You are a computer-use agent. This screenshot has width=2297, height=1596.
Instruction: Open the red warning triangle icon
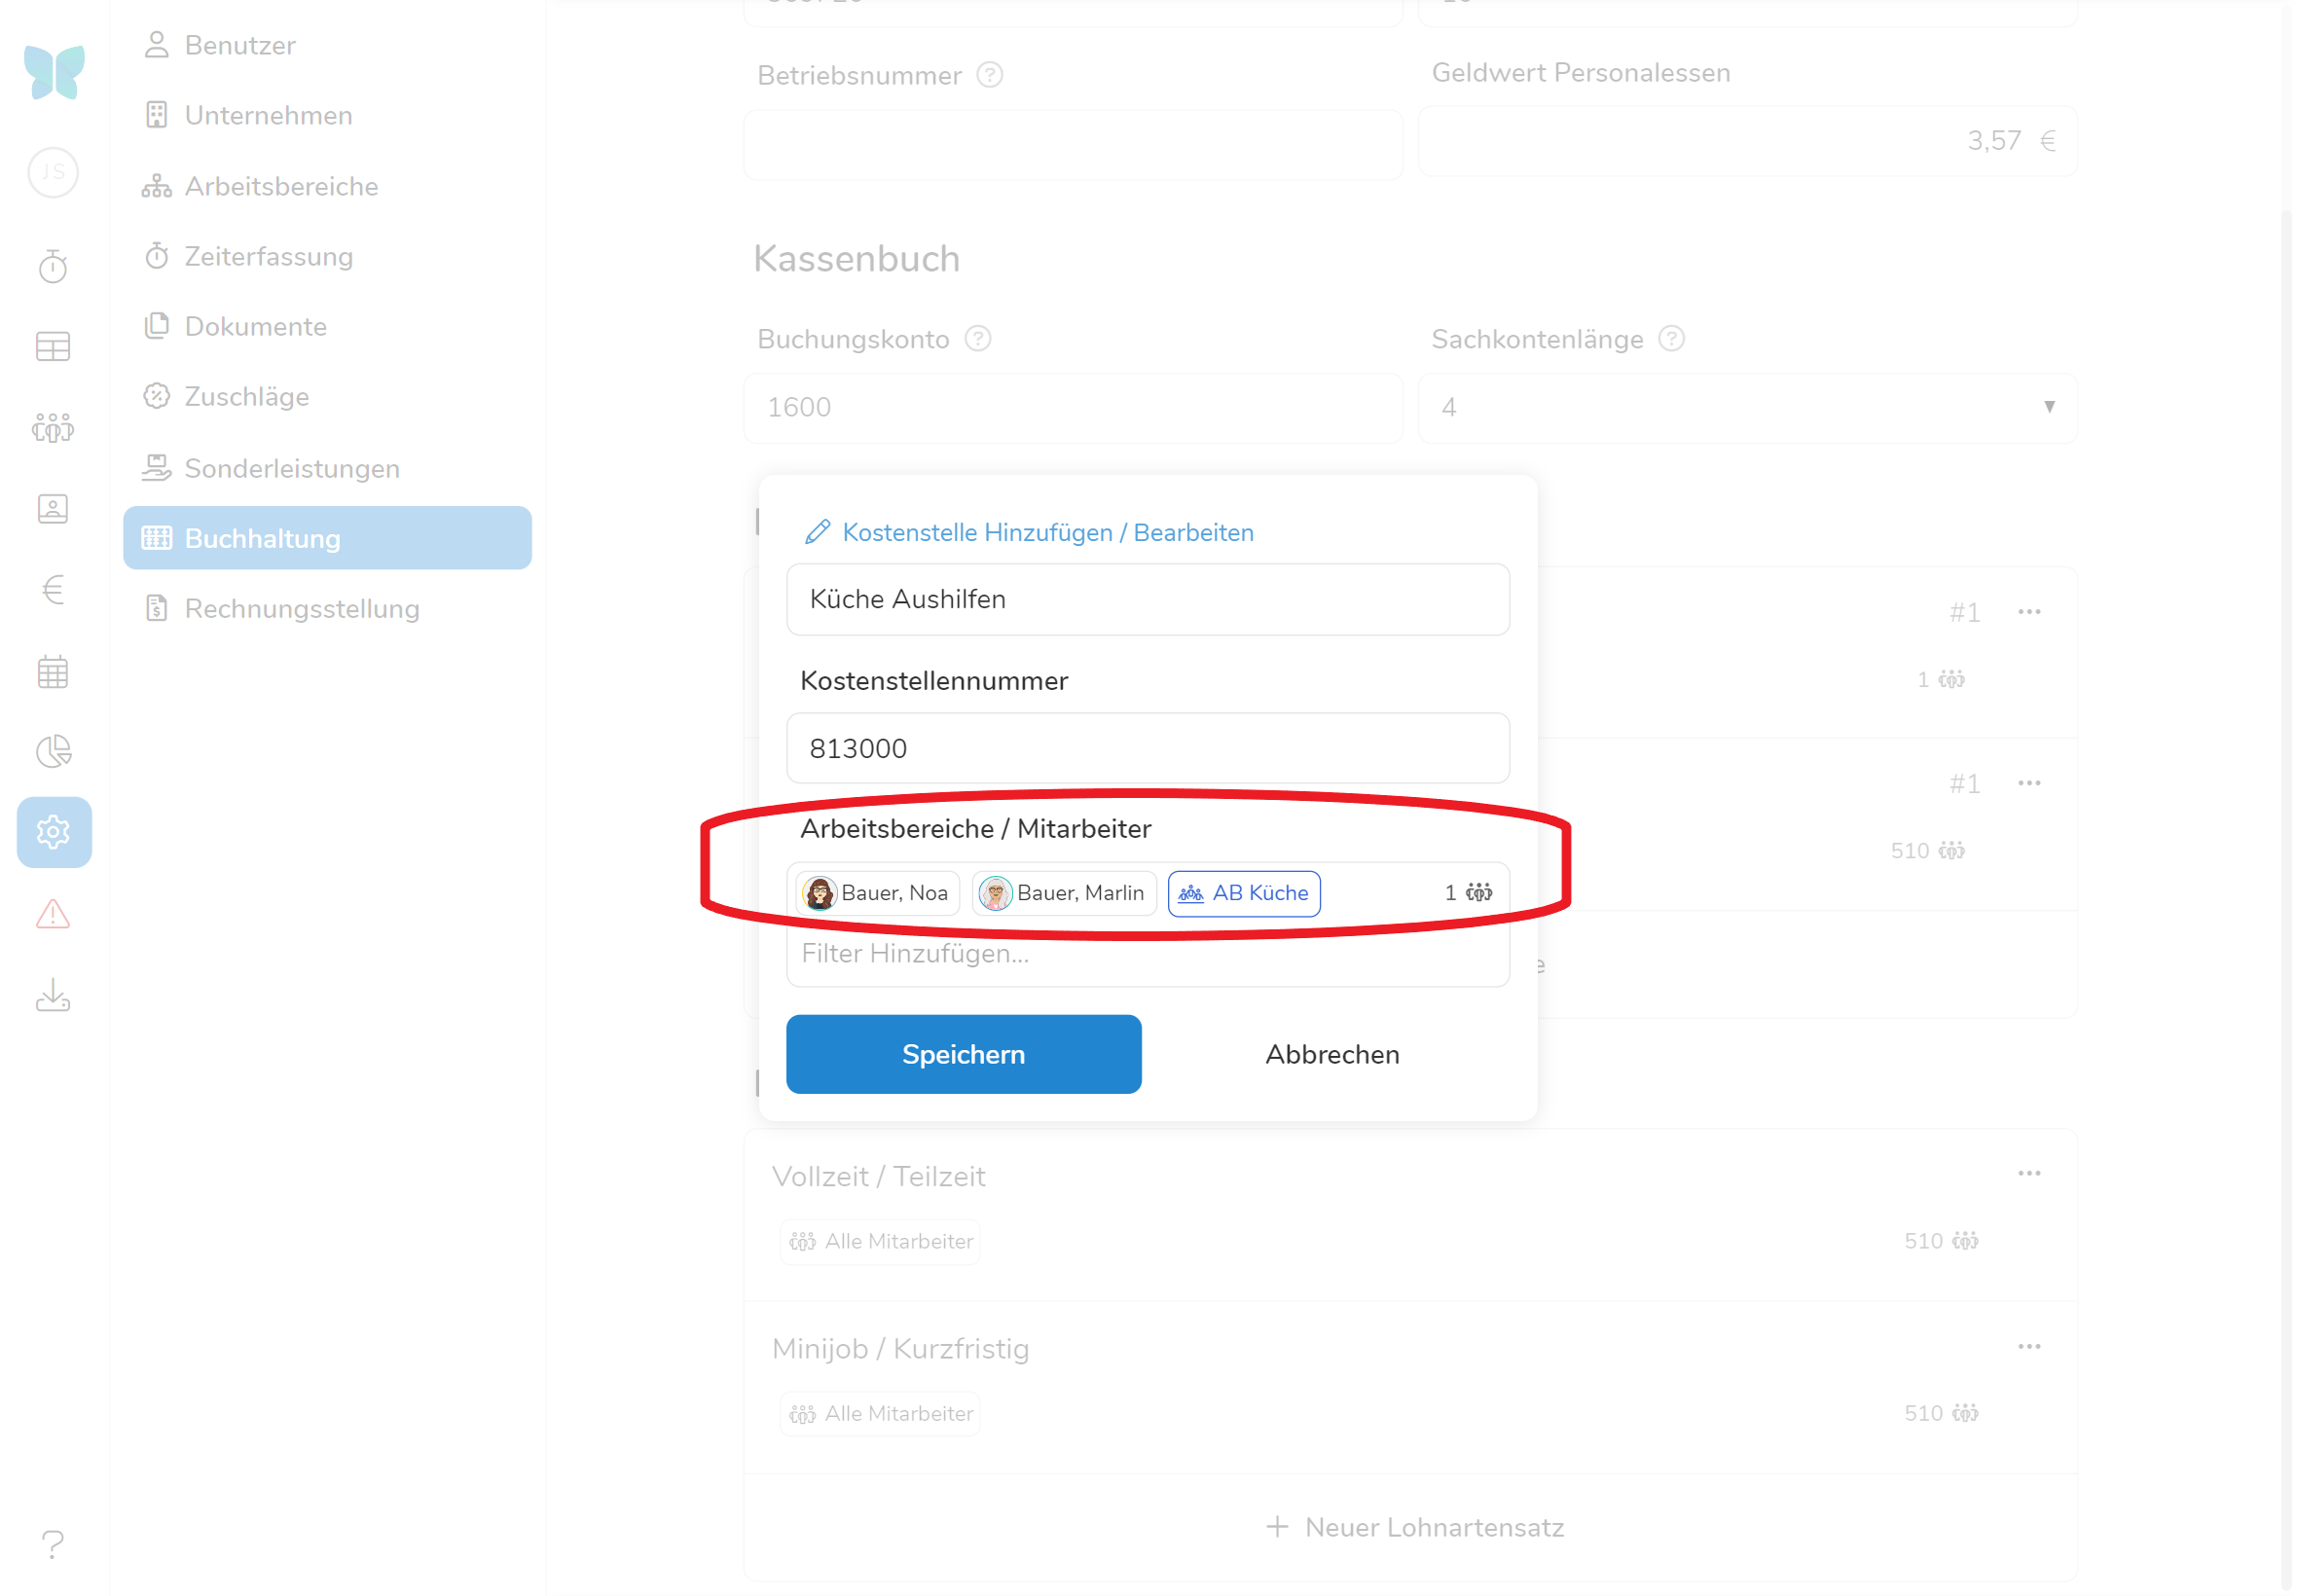53,914
